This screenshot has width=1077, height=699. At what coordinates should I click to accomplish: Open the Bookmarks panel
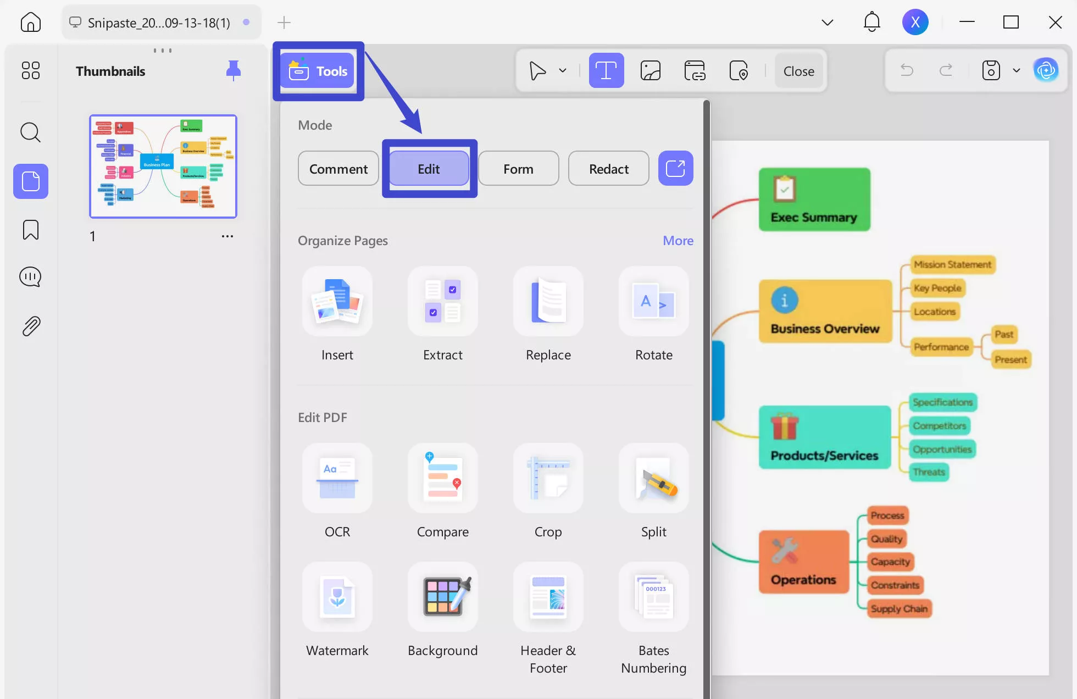(x=30, y=229)
